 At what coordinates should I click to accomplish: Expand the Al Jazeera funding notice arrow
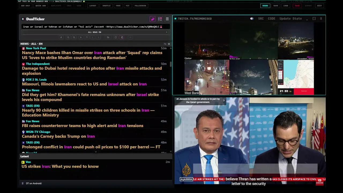point(224,101)
